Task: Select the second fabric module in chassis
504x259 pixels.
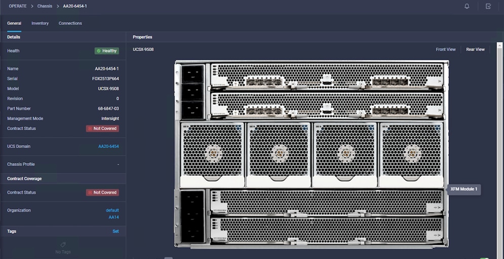Action: pos(327,105)
